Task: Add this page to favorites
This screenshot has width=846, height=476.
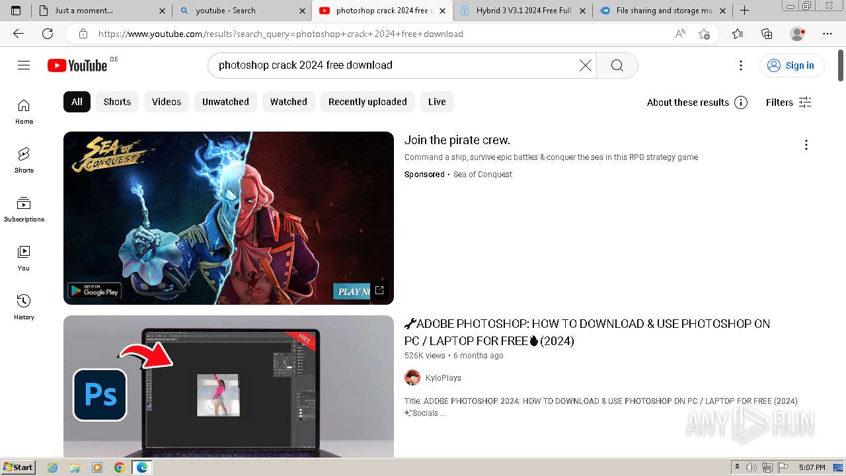Action: [704, 34]
